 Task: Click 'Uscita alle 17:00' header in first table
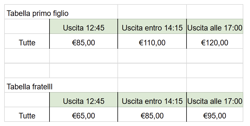pos(214,28)
